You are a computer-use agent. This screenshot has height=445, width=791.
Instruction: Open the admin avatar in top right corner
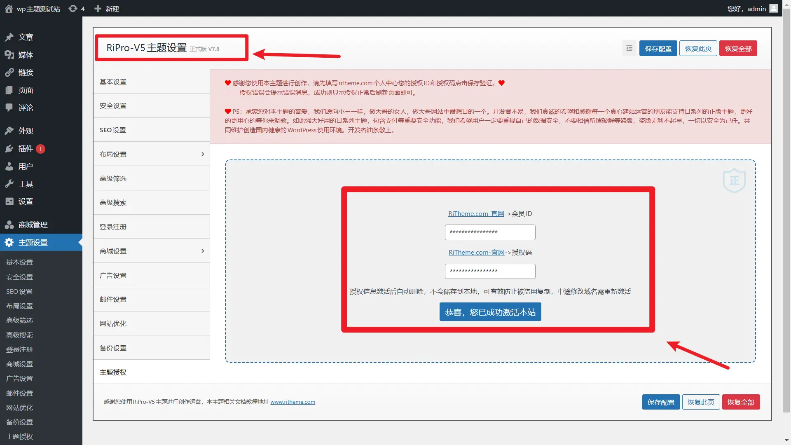click(x=774, y=8)
